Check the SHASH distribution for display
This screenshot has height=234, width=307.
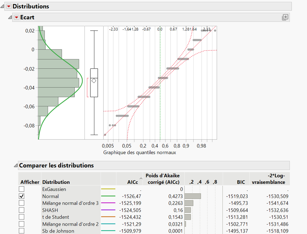click(x=21, y=210)
